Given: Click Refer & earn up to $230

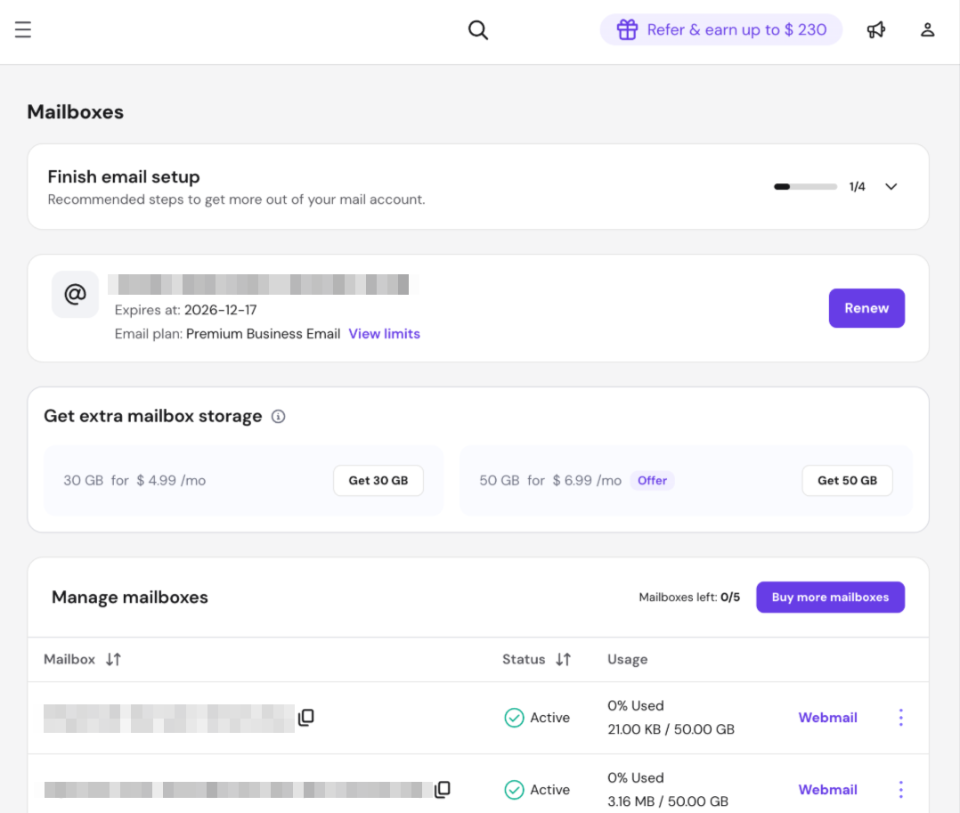Looking at the screenshot, I should [721, 30].
